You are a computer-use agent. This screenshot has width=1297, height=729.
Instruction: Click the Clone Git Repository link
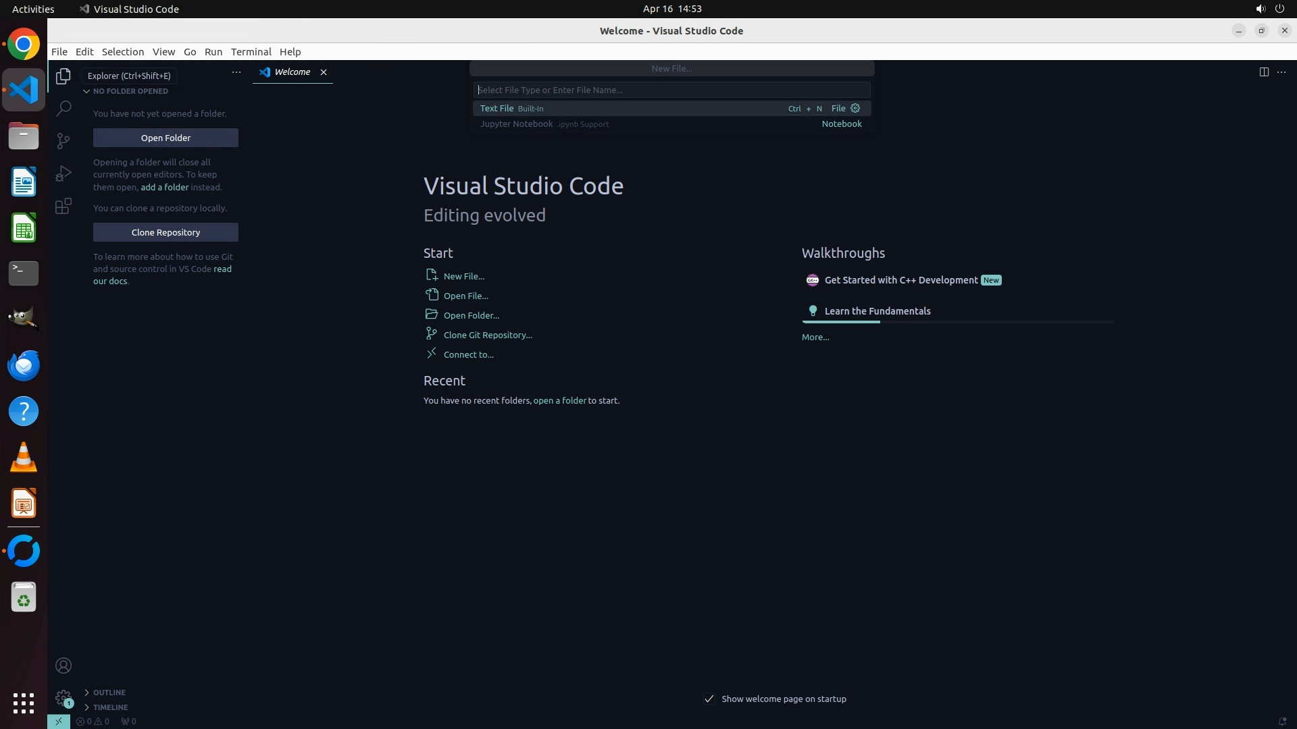(x=487, y=335)
